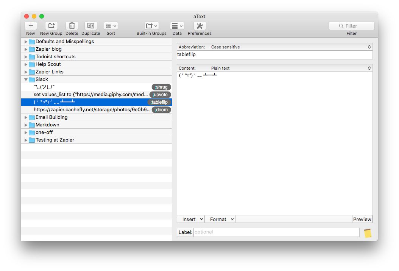The image size is (399, 271).
Task: Select the shrug emoticon snippet
Action: pos(97,87)
